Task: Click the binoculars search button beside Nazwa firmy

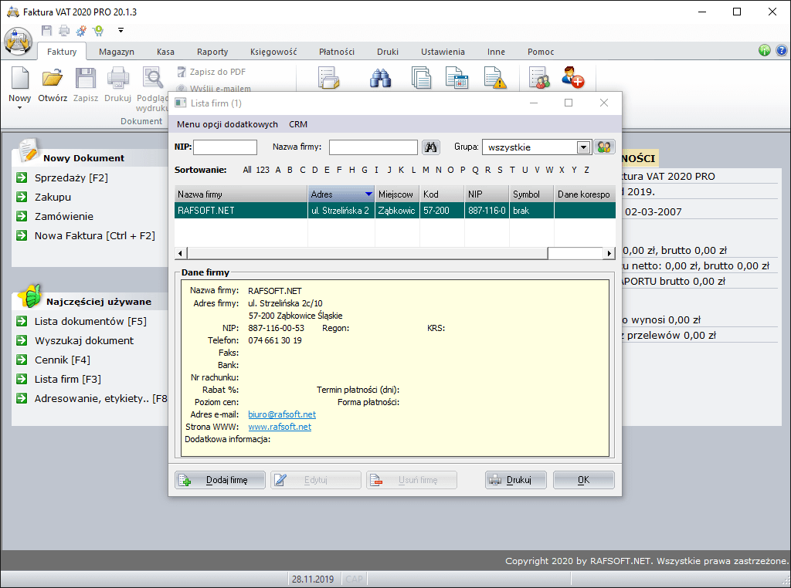Action: click(x=431, y=147)
